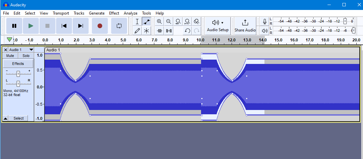Open the Tracks menu
Screen dimensions: 363x159
click(79, 13)
